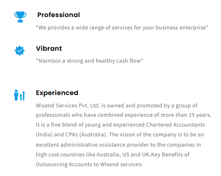221x176 pixels.
Task: Click '(India)' in the Experienced paragraph
Action: pos(44,135)
